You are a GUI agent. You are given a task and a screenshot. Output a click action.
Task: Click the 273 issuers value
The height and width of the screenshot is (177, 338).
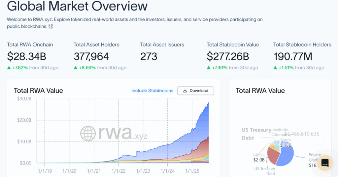click(149, 57)
